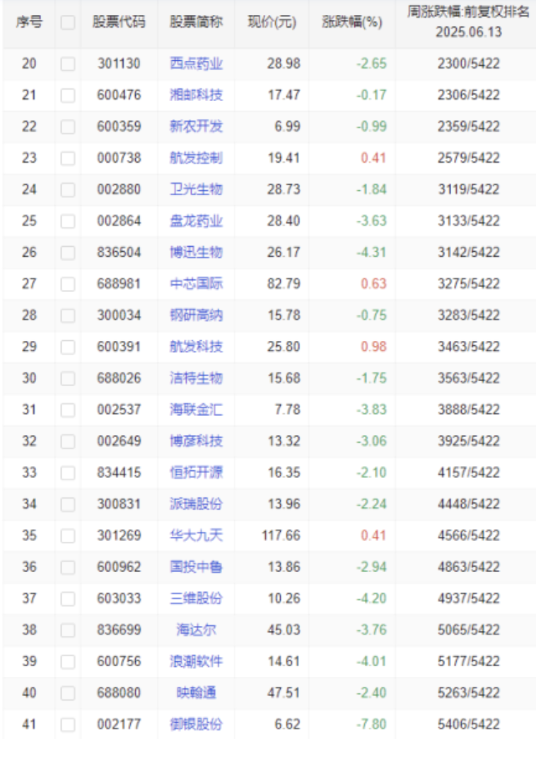Check the box for row 33 恒拓开源
Screen dimensions: 536x761
pyautogui.click(x=68, y=473)
